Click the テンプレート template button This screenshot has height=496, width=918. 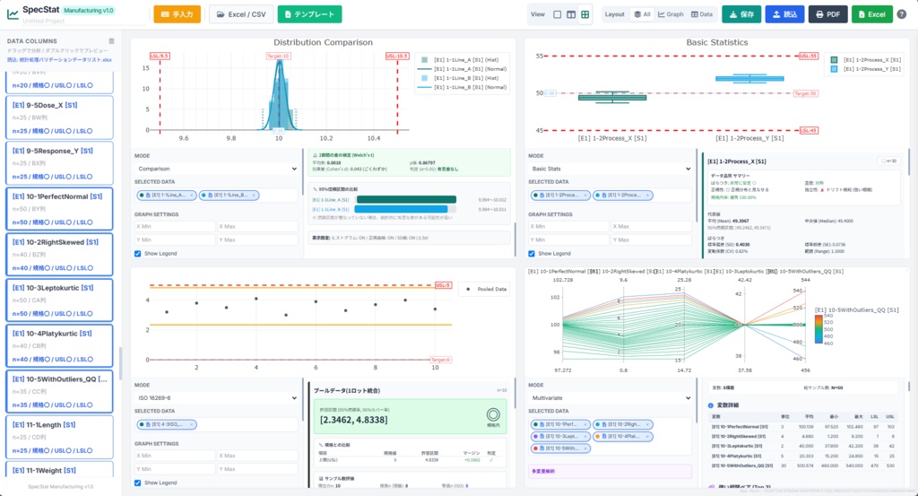[x=309, y=14]
